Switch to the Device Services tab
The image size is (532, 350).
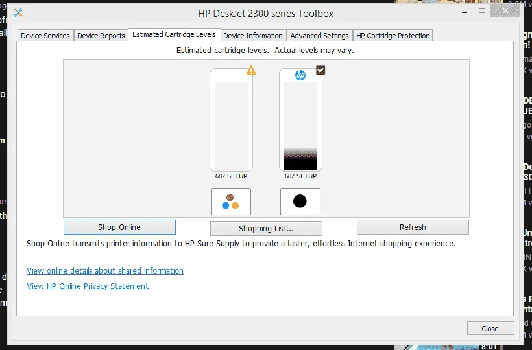(45, 36)
